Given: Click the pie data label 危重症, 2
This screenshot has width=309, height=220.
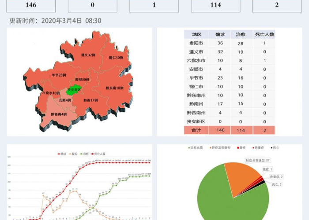Looking at the screenshot, I should tap(276, 177).
